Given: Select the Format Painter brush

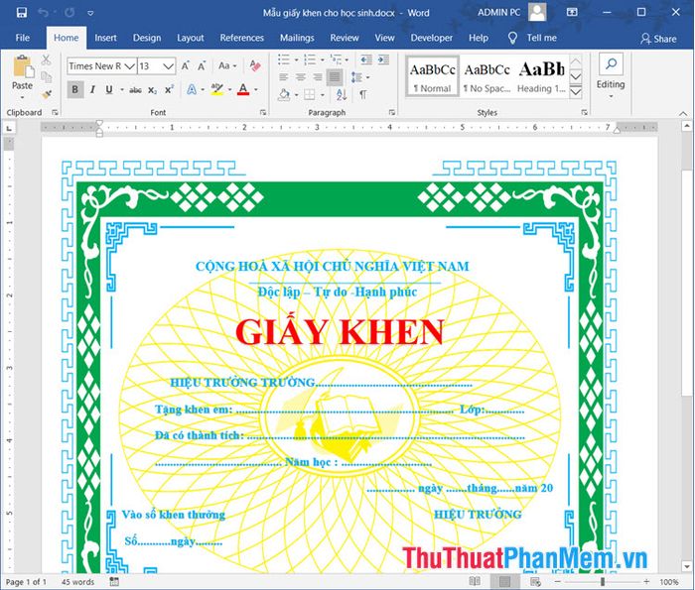Looking at the screenshot, I should 46,94.
